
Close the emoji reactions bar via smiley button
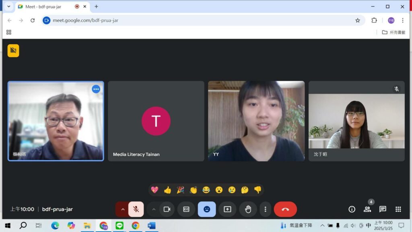pos(207,209)
